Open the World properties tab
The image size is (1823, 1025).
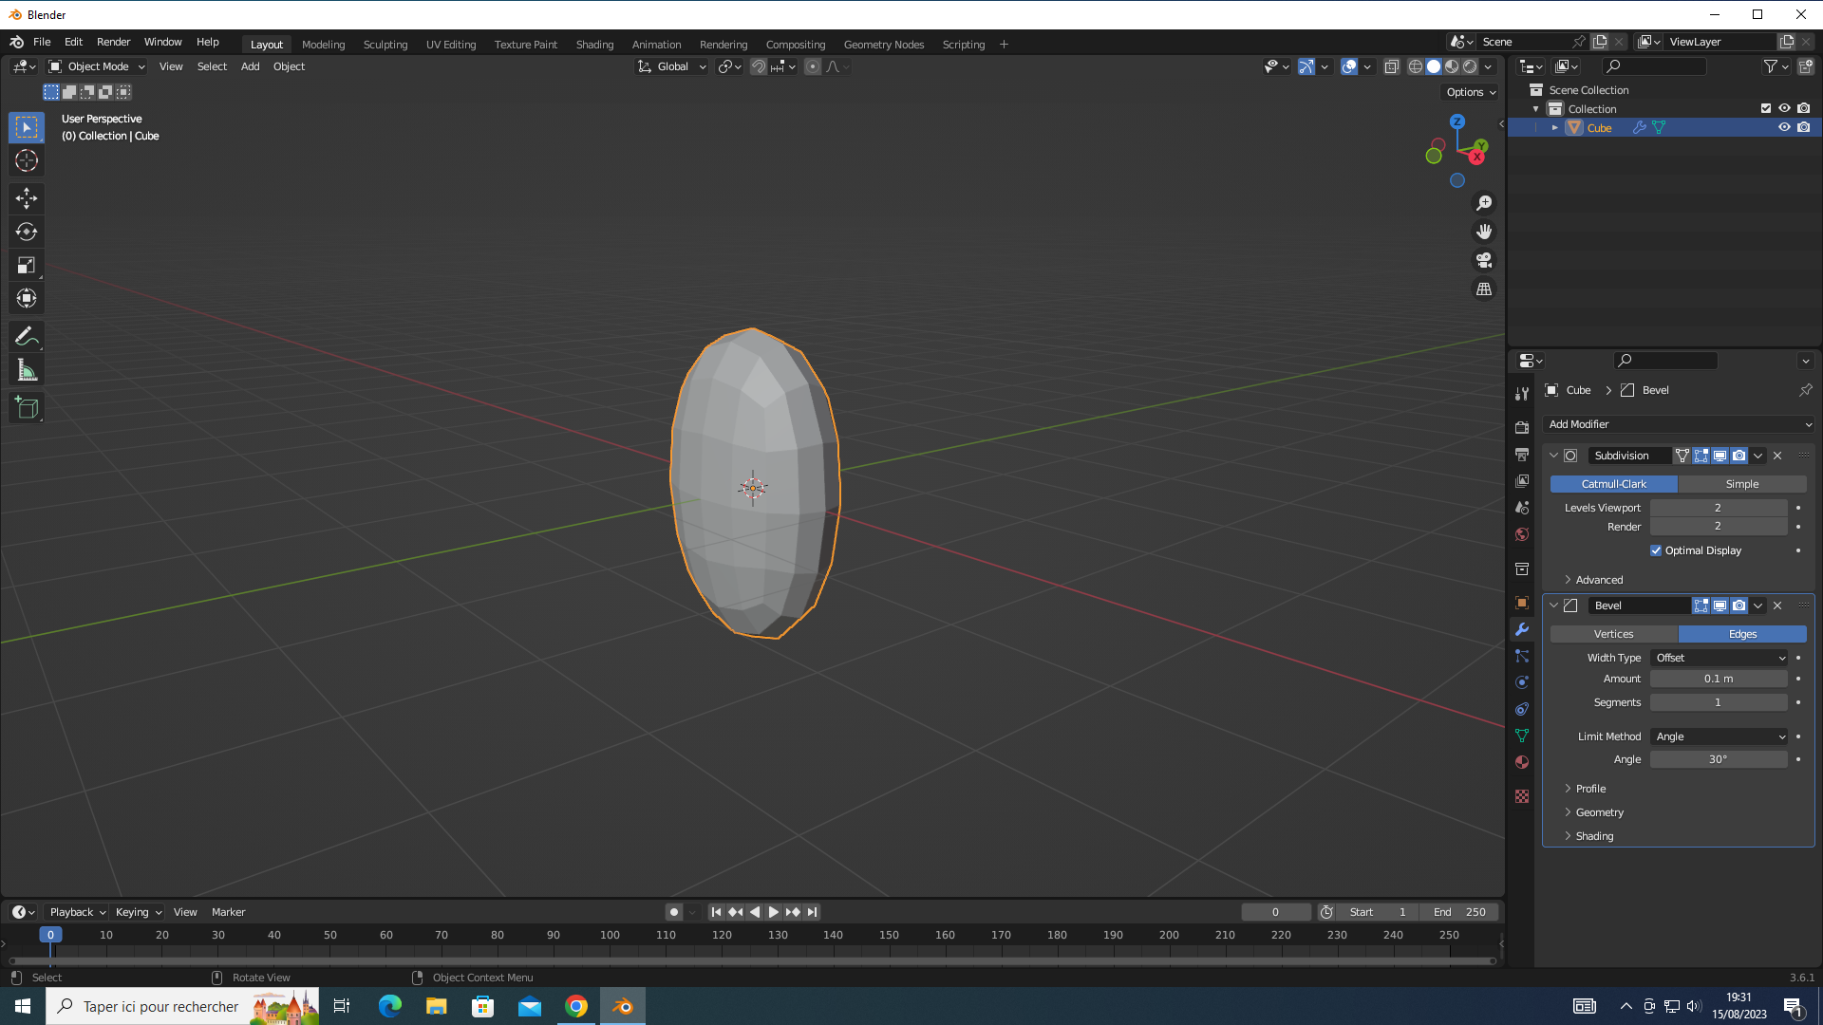click(x=1522, y=534)
